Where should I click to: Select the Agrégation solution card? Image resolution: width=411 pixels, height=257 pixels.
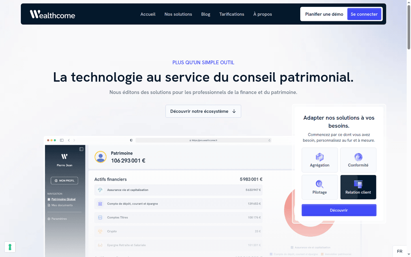pos(319,160)
